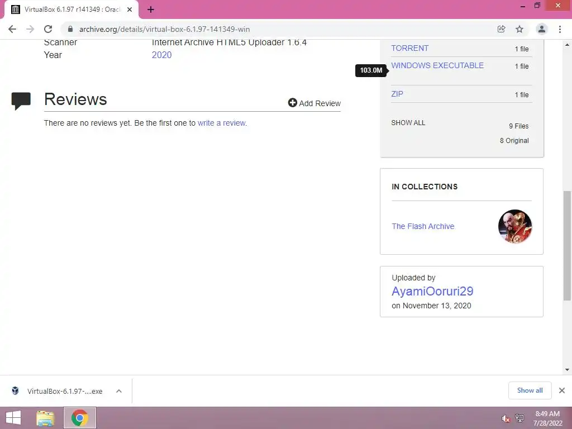The height and width of the screenshot is (429, 572).
Task: Expand the download item options chevron
Action: click(x=119, y=391)
